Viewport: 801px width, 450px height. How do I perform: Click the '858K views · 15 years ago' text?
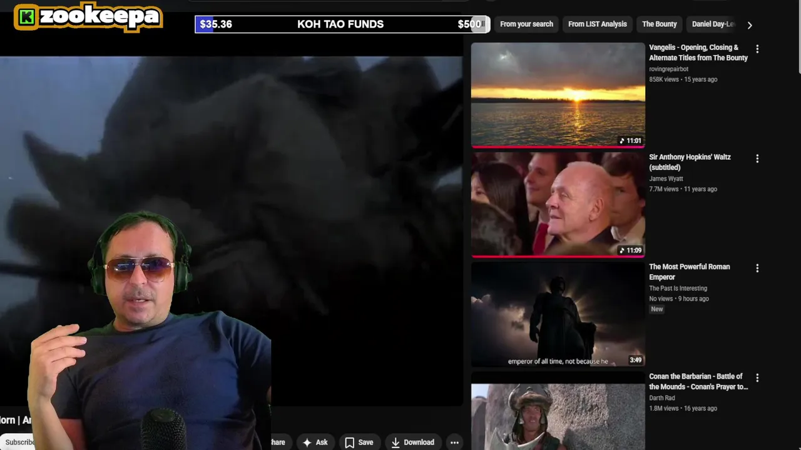[683, 79]
